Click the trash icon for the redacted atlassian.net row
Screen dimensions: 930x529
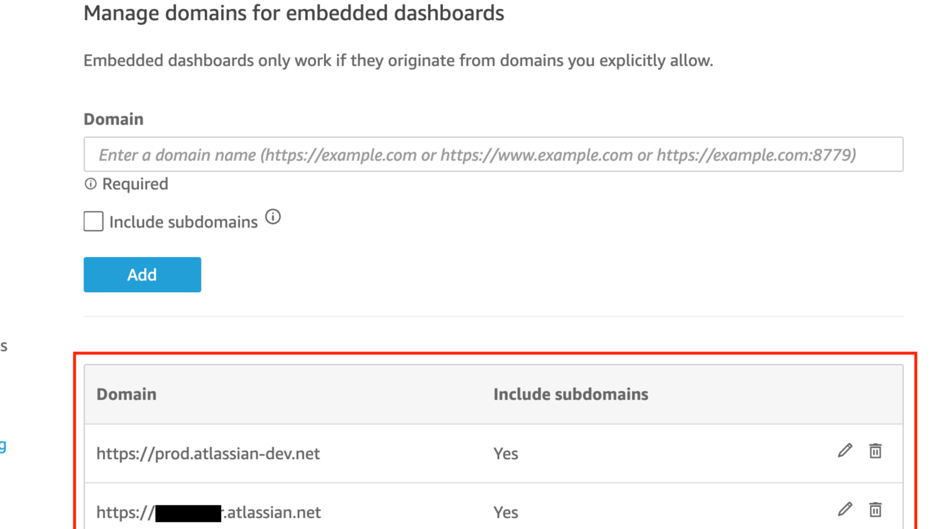[875, 510]
